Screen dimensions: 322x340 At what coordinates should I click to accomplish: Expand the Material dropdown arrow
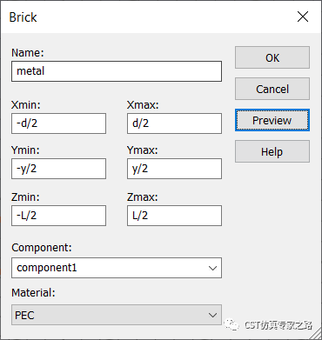(212, 315)
